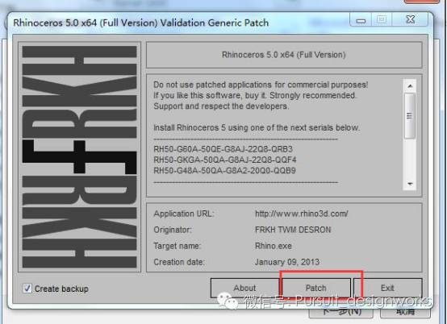Toggle the Create backup checkbox

pos(27,289)
